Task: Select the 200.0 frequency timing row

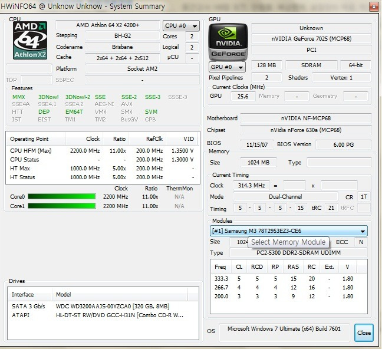Action: point(289,297)
